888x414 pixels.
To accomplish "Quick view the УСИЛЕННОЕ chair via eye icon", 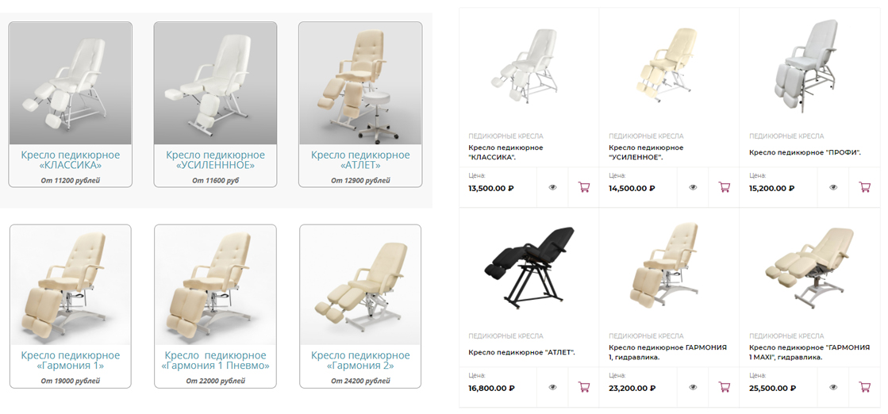I will pos(693,188).
